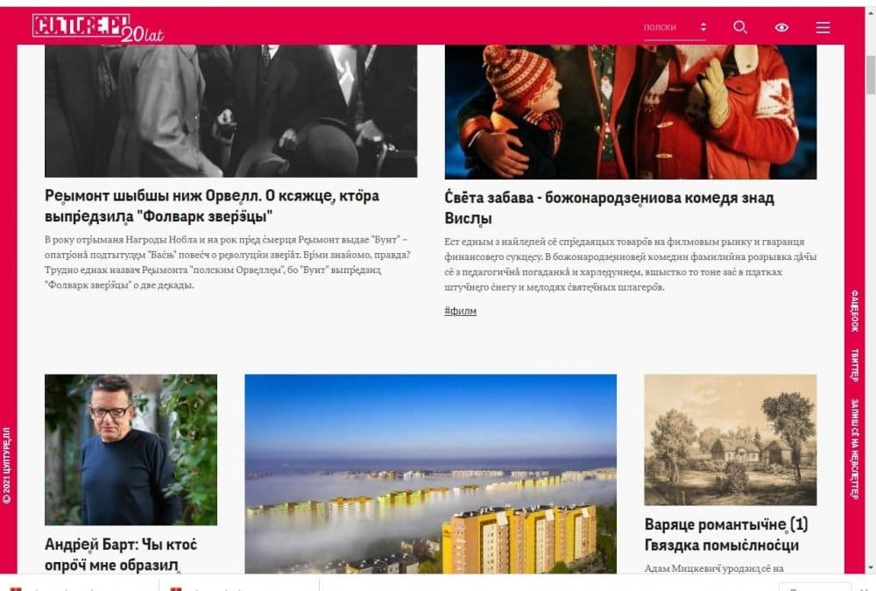
Task: Click the newsletter signup sidebar link
Action: pyautogui.click(x=854, y=448)
